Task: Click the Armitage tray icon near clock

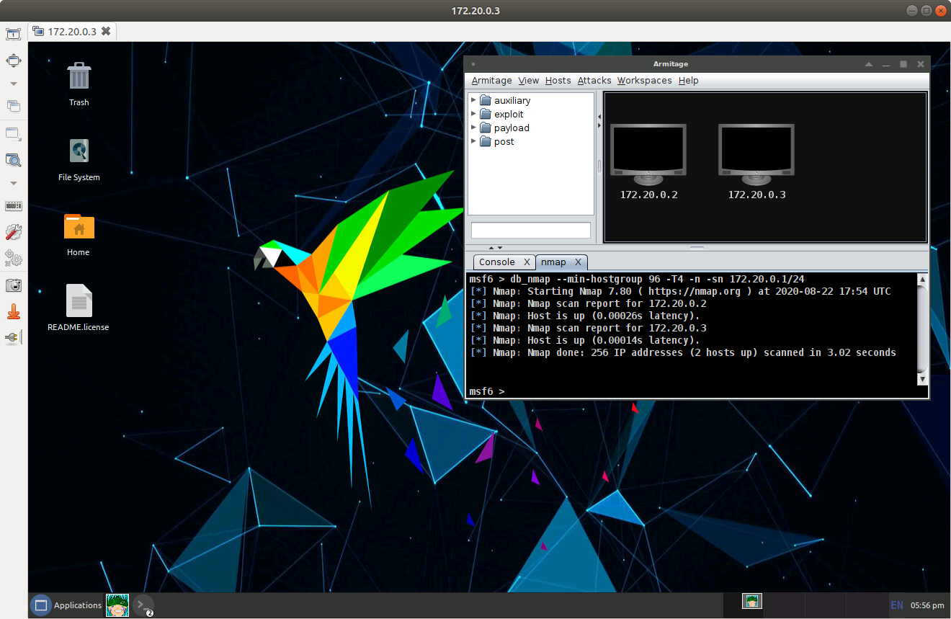Action: point(753,601)
